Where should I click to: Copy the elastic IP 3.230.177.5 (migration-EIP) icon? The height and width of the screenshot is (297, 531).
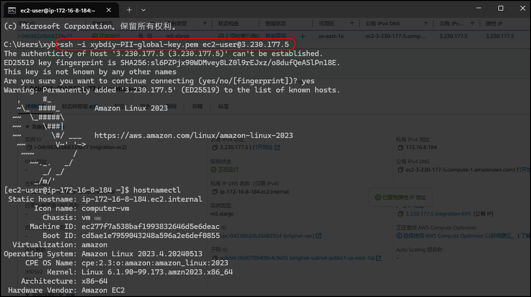[x=400, y=214]
